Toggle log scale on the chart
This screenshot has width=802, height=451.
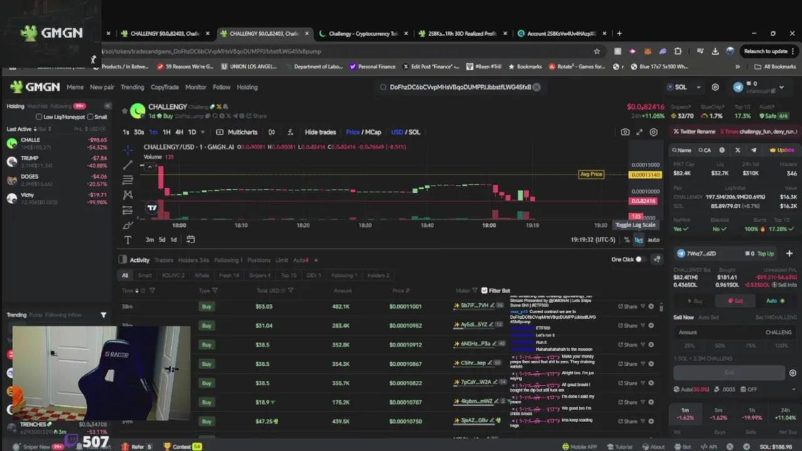click(638, 240)
